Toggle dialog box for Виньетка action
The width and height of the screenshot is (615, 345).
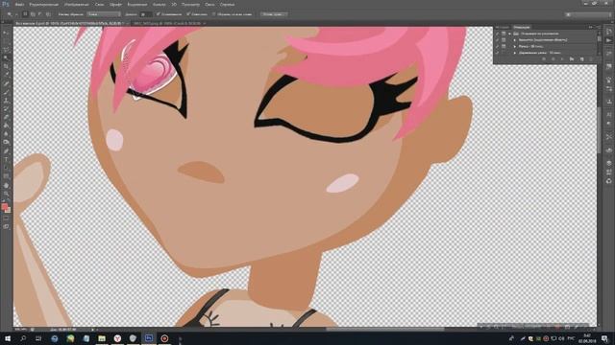coord(504,40)
